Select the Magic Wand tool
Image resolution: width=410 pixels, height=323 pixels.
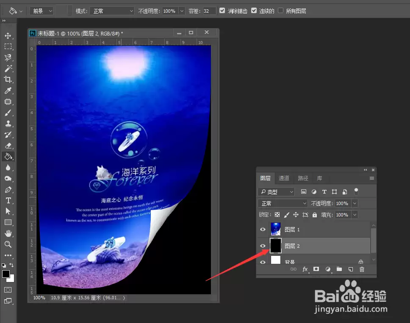pyautogui.click(x=8, y=68)
